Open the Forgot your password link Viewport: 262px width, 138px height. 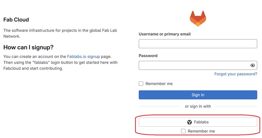(x=236, y=74)
